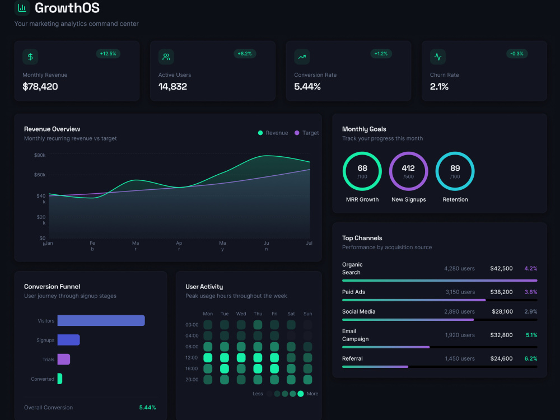Click the MRR Growth 68/100 progress ring
The height and width of the screenshot is (420, 560).
click(362, 171)
